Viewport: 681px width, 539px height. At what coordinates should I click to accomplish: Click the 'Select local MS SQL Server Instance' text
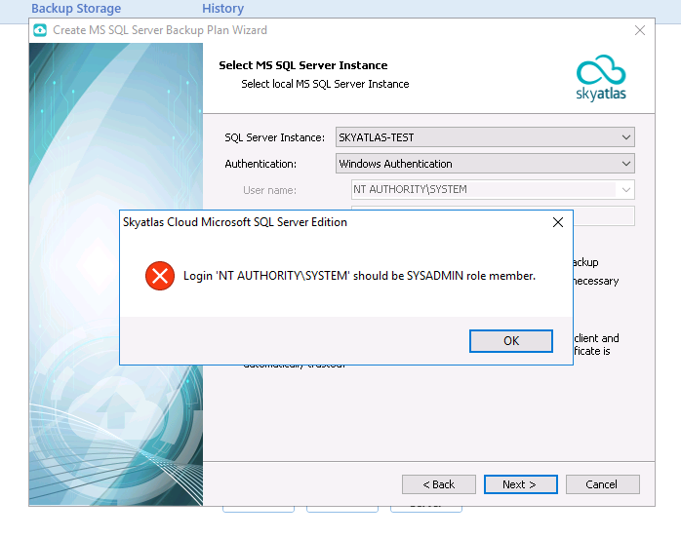[x=325, y=84]
